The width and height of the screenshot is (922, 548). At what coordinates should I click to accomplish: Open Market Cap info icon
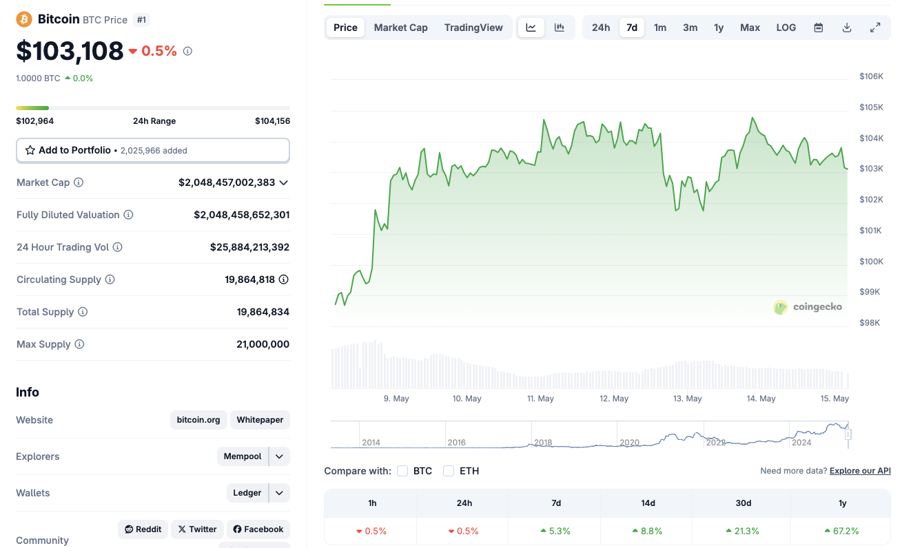pos(79,182)
